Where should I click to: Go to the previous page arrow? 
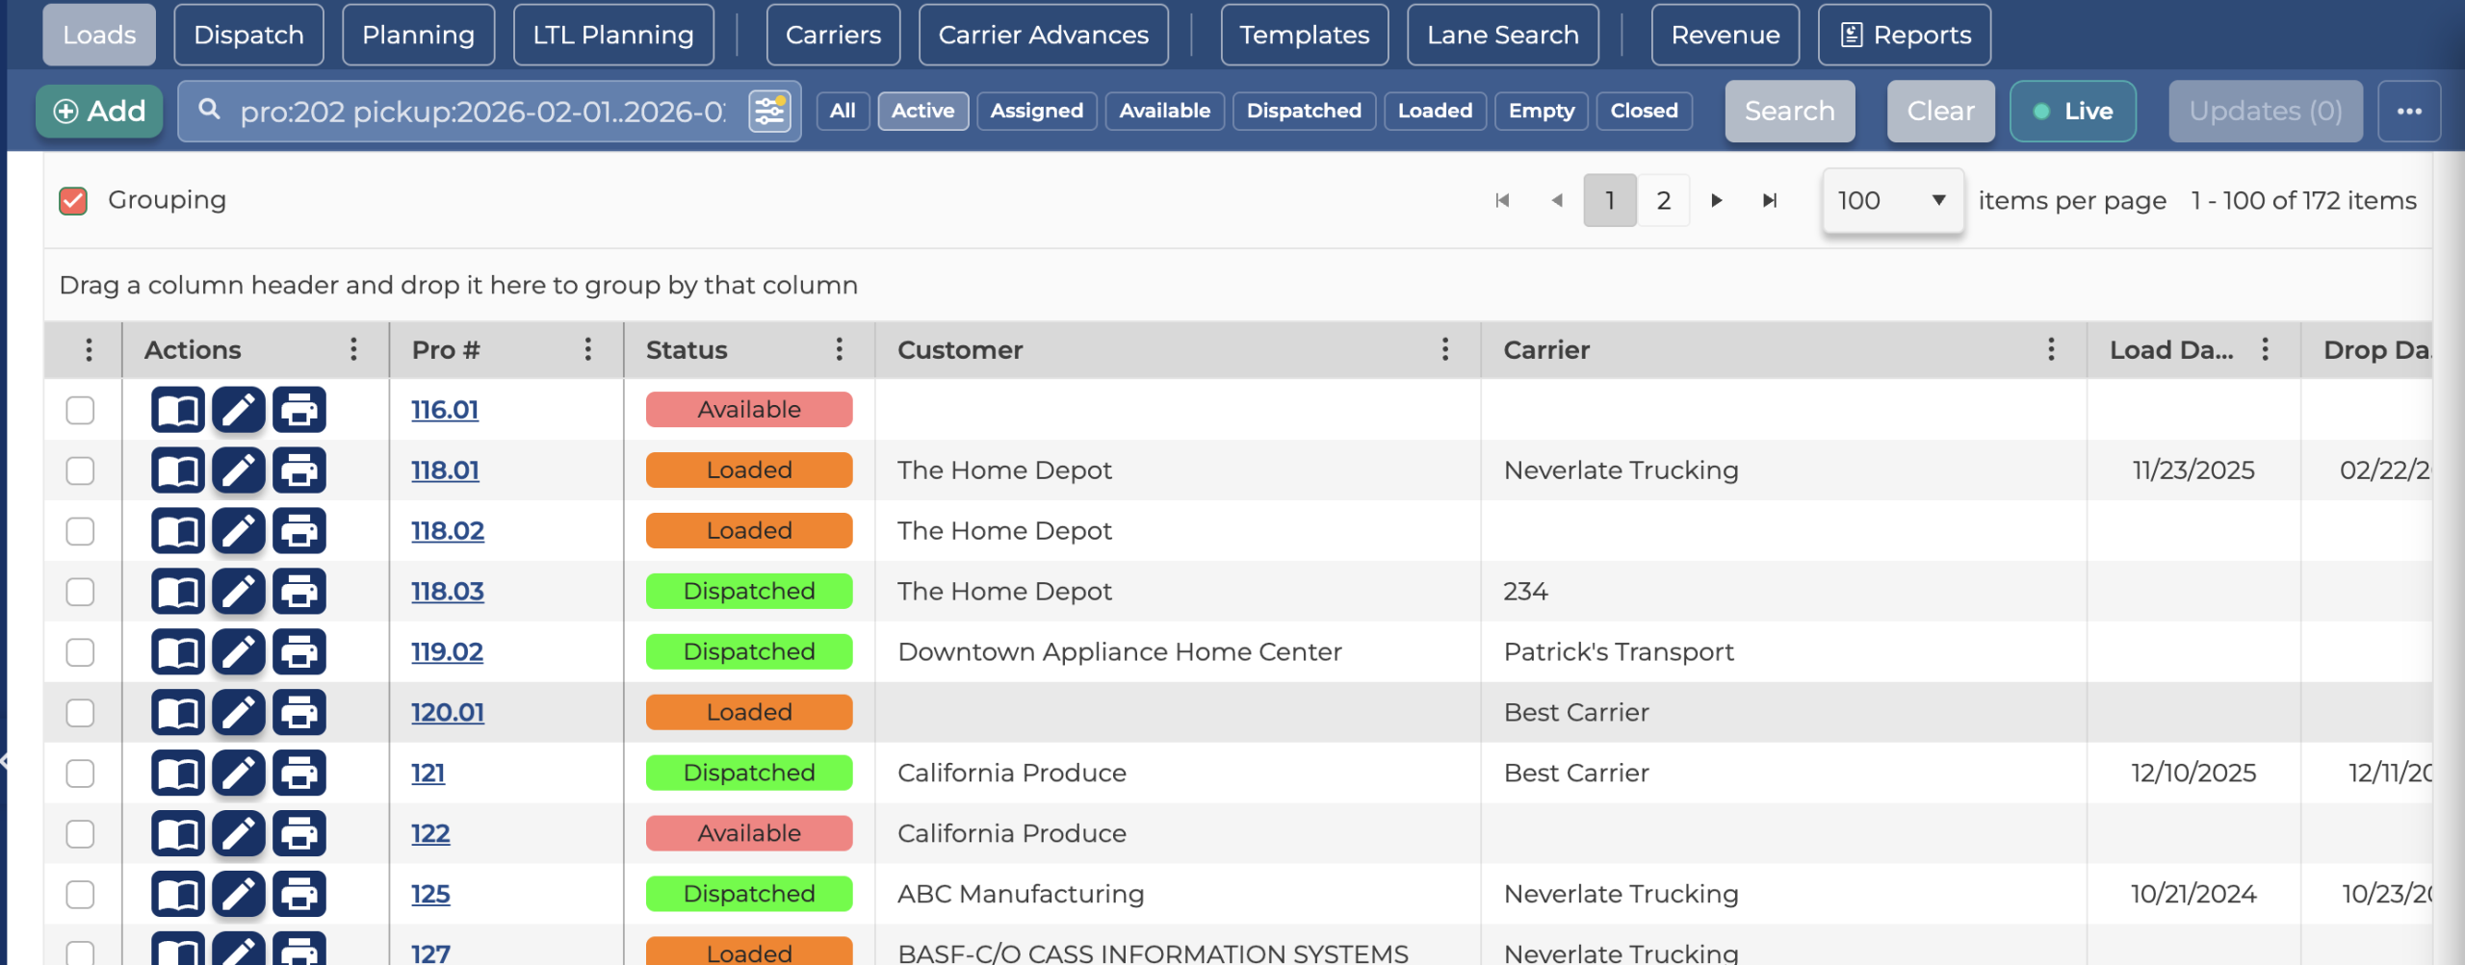click(x=1557, y=200)
